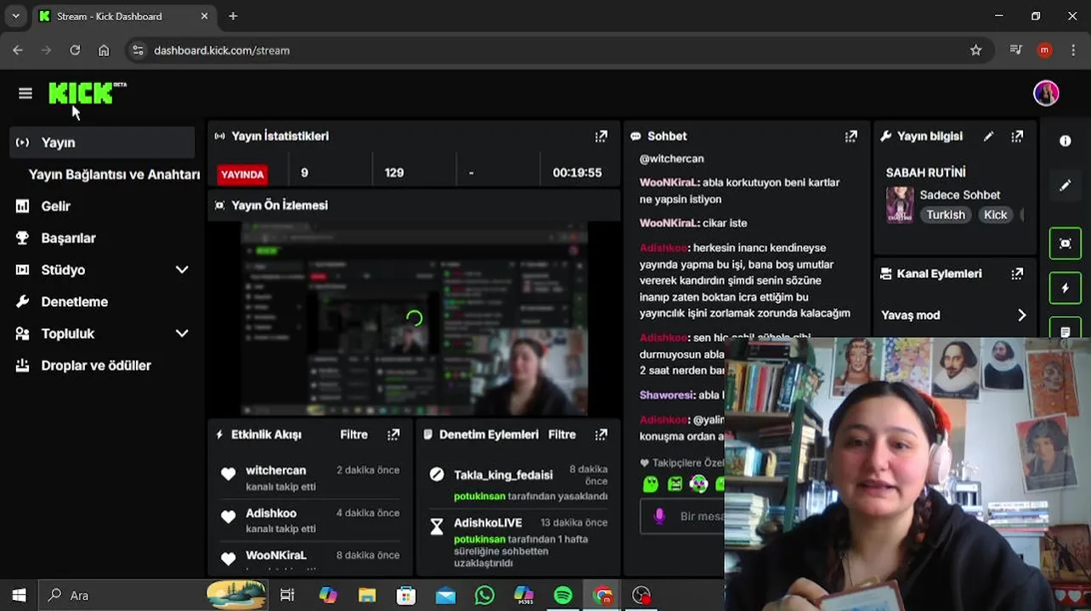Image resolution: width=1091 pixels, height=611 pixels.
Task: Click the info icon in the right rail
Action: pyautogui.click(x=1066, y=141)
